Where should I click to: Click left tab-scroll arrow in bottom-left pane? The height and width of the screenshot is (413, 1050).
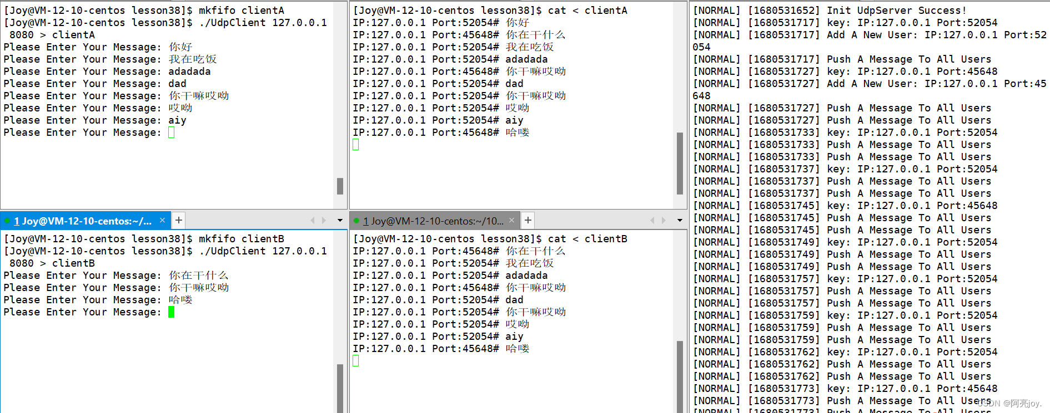(x=313, y=221)
